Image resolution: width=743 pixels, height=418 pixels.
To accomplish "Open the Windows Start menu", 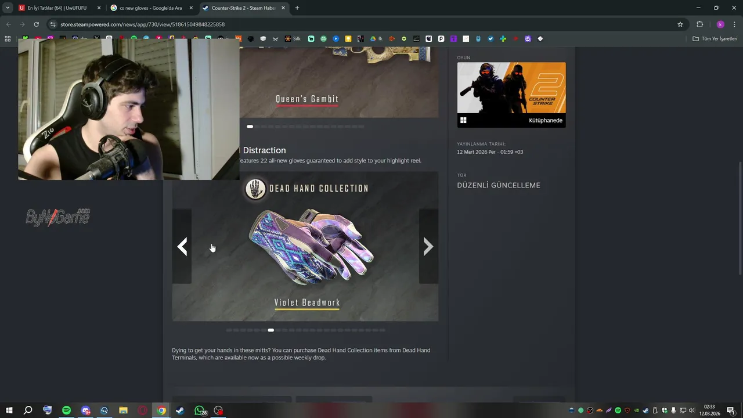I will point(9,410).
